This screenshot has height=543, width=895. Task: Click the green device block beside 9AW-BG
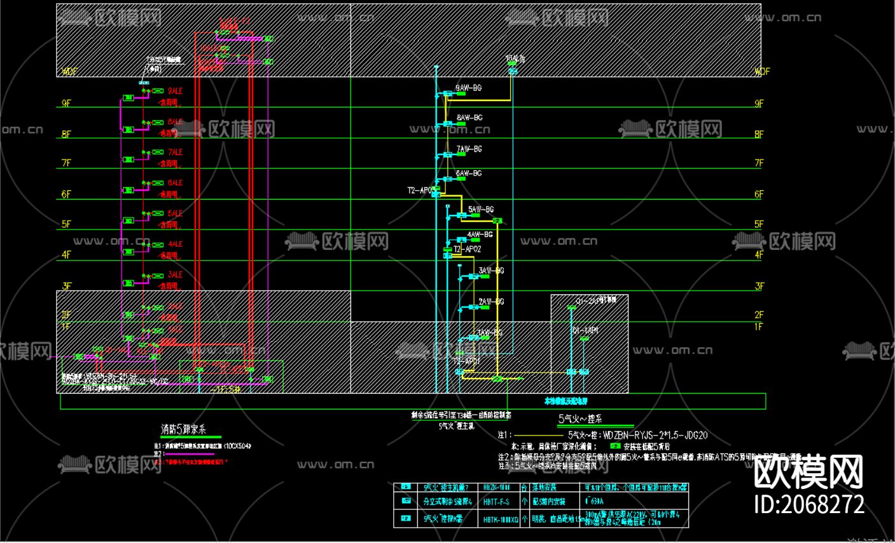(461, 93)
